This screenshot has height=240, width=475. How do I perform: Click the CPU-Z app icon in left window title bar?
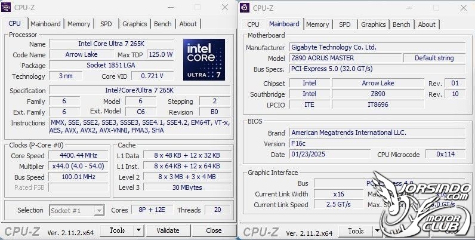pyautogui.click(x=6, y=7)
